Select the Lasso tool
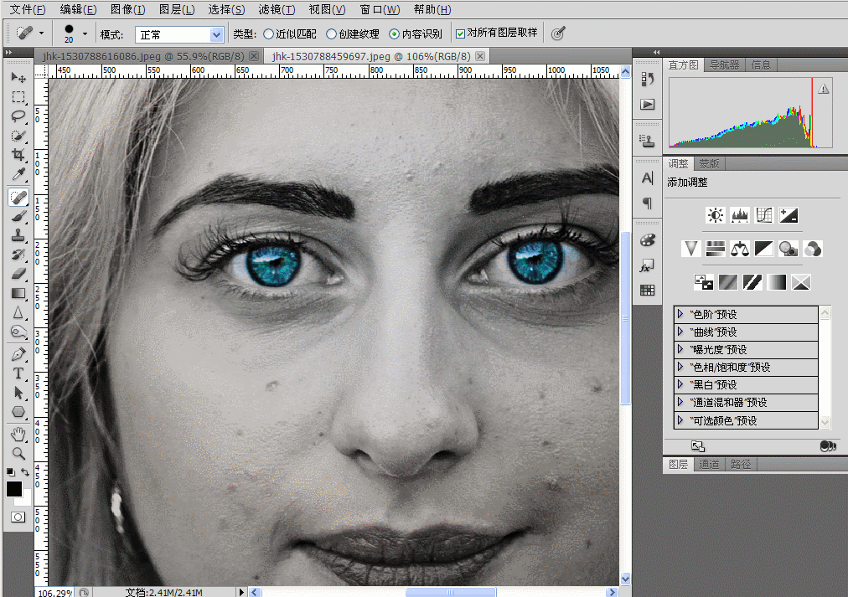 point(18,116)
